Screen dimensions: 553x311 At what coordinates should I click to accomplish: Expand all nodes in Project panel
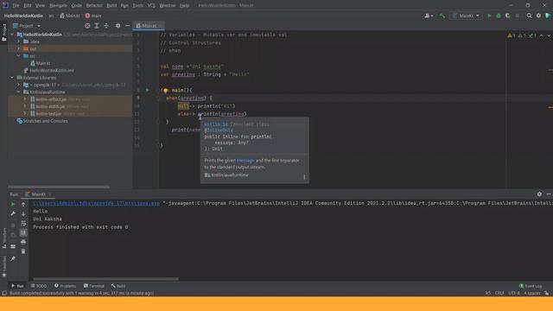[97, 26]
